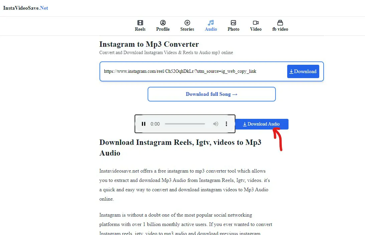Switch to the Profile tab label
This screenshot has width=365, height=235.
pyautogui.click(x=163, y=29)
